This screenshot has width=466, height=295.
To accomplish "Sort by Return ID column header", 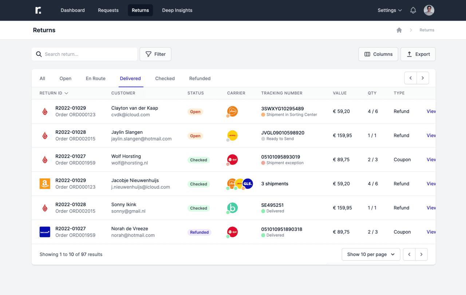I will pyautogui.click(x=54, y=93).
